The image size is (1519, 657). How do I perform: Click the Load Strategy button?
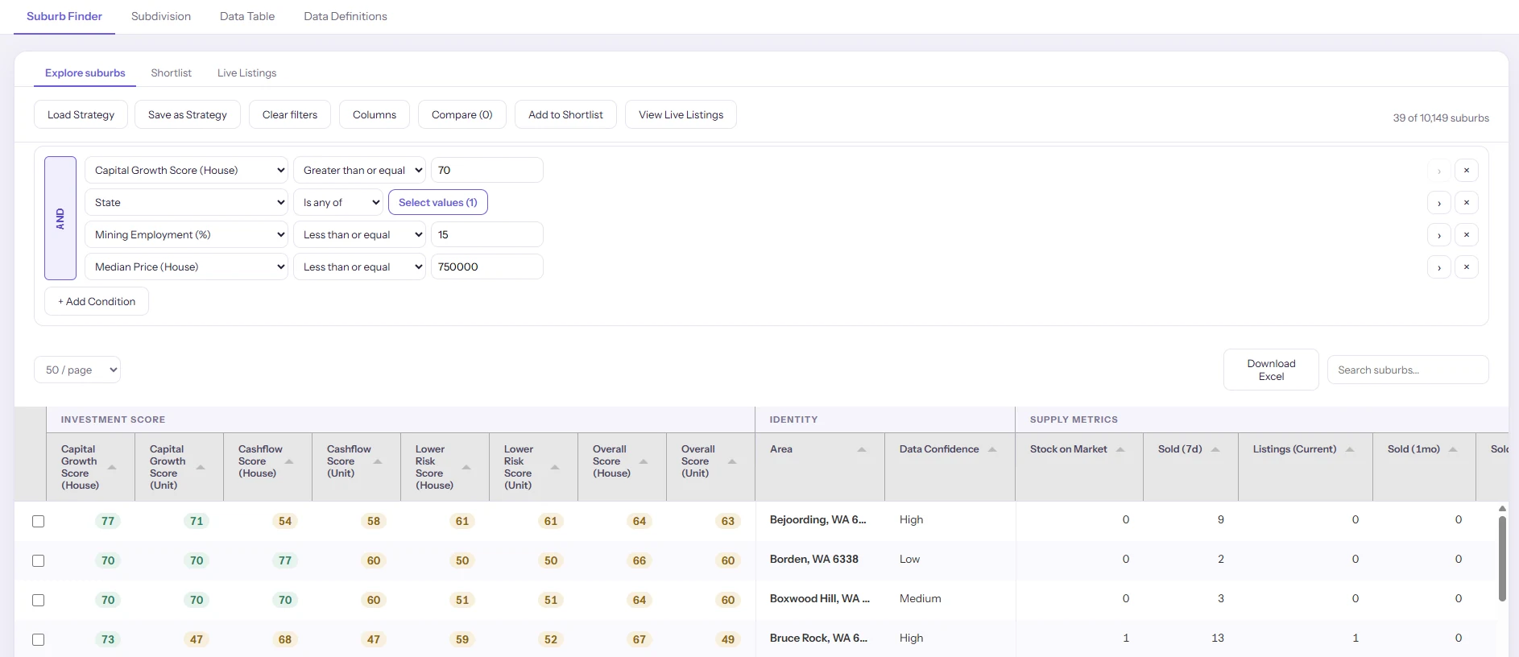click(x=81, y=115)
